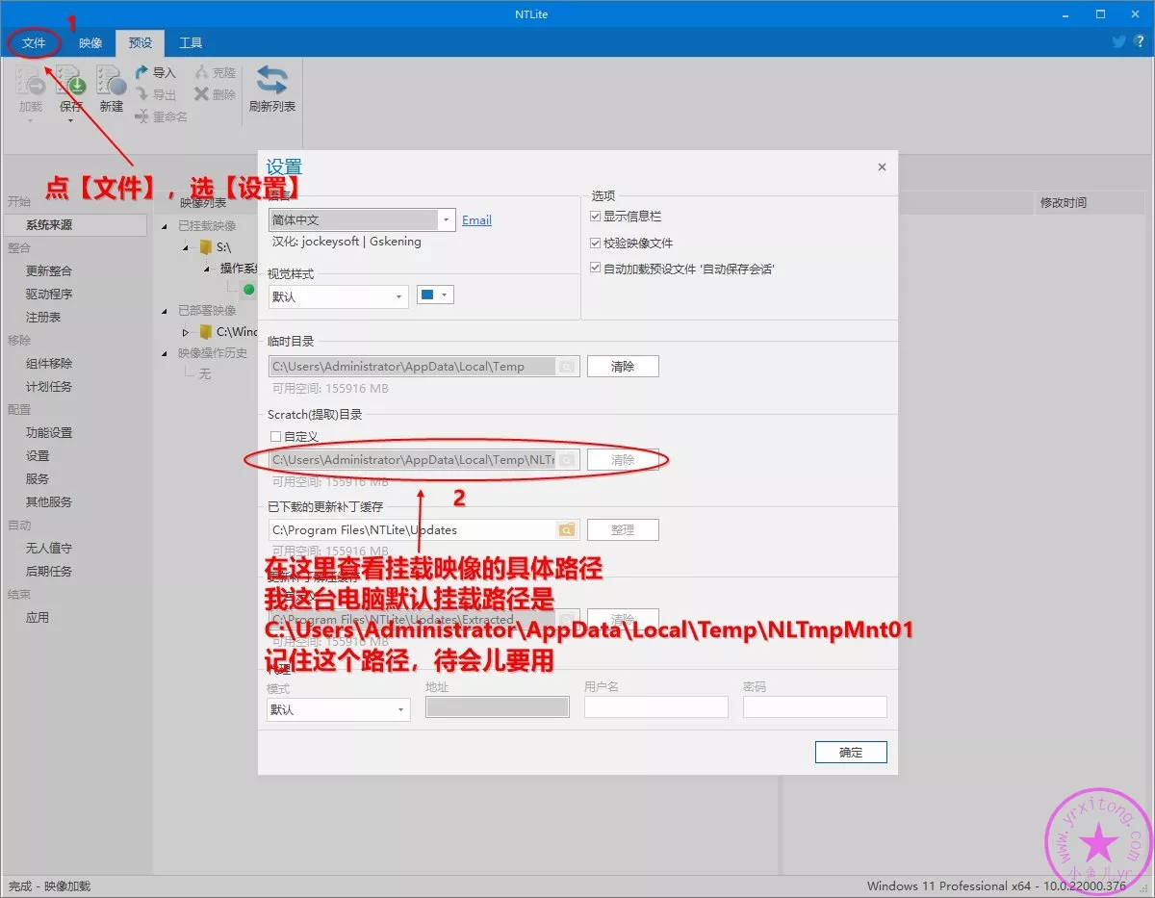Screen dimensions: 1155x898
Task: Uncheck the 显示信息栏 checkbox
Action: coord(596,217)
